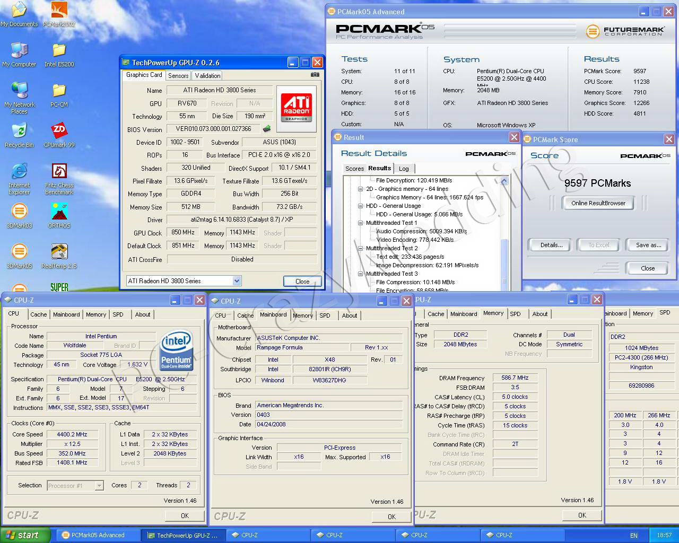Click the ATI Radeon logo in GPU-Z
679x543 pixels.
pos(297,108)
